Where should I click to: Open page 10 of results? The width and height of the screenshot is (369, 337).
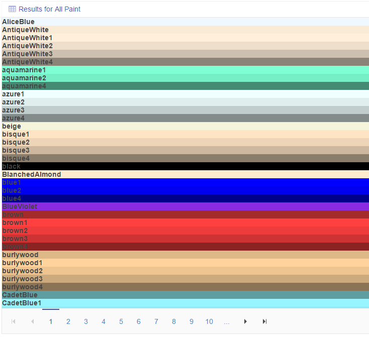click(x=209, y=321)
